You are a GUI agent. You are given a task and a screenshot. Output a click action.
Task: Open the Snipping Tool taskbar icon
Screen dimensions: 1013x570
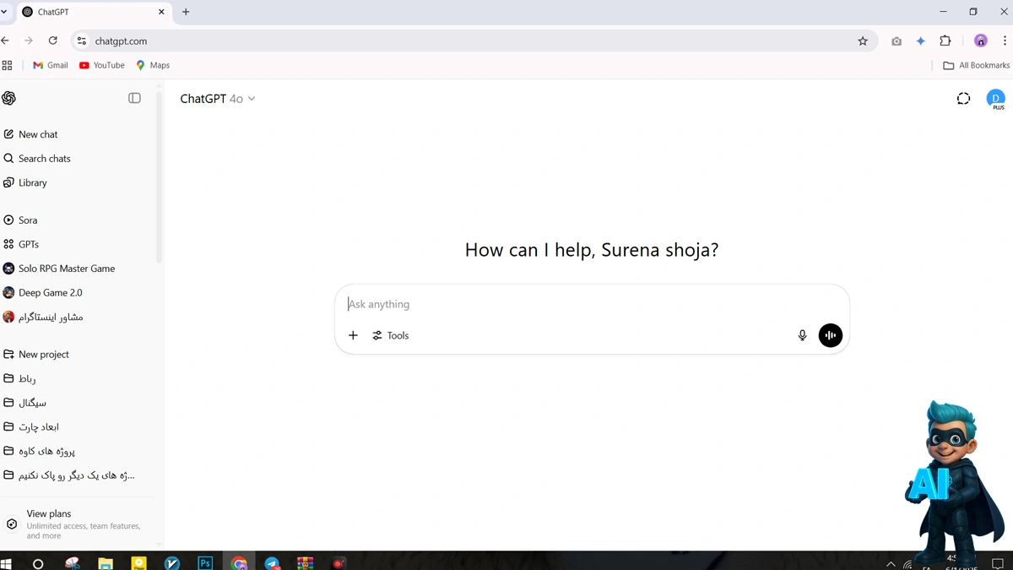click(73, 563)
